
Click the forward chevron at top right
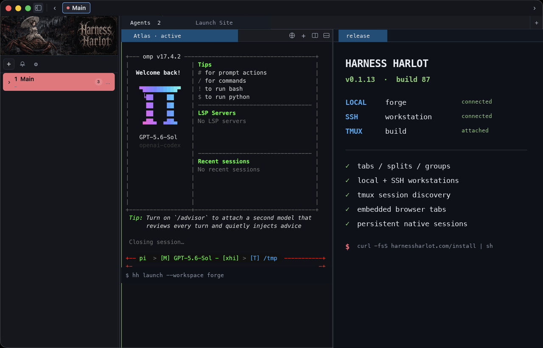coord(534,8)
